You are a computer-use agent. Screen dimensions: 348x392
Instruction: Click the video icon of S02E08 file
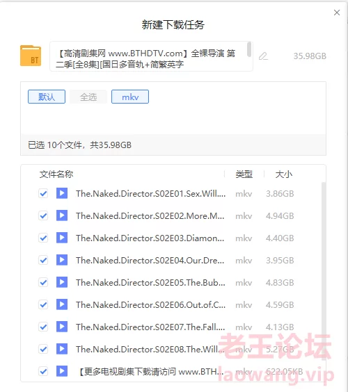62,349
